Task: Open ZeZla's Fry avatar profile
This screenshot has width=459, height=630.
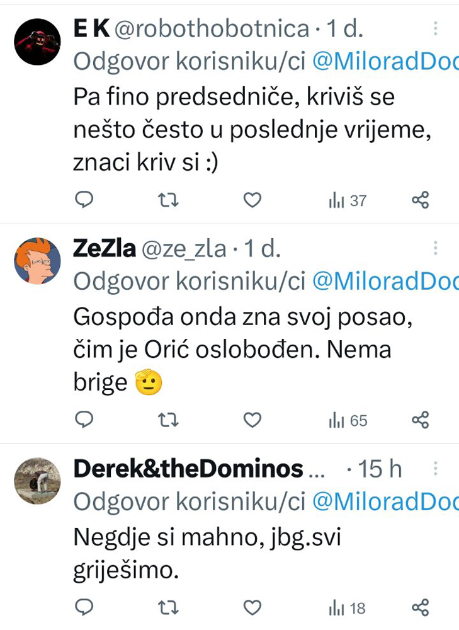Action: 37,261
